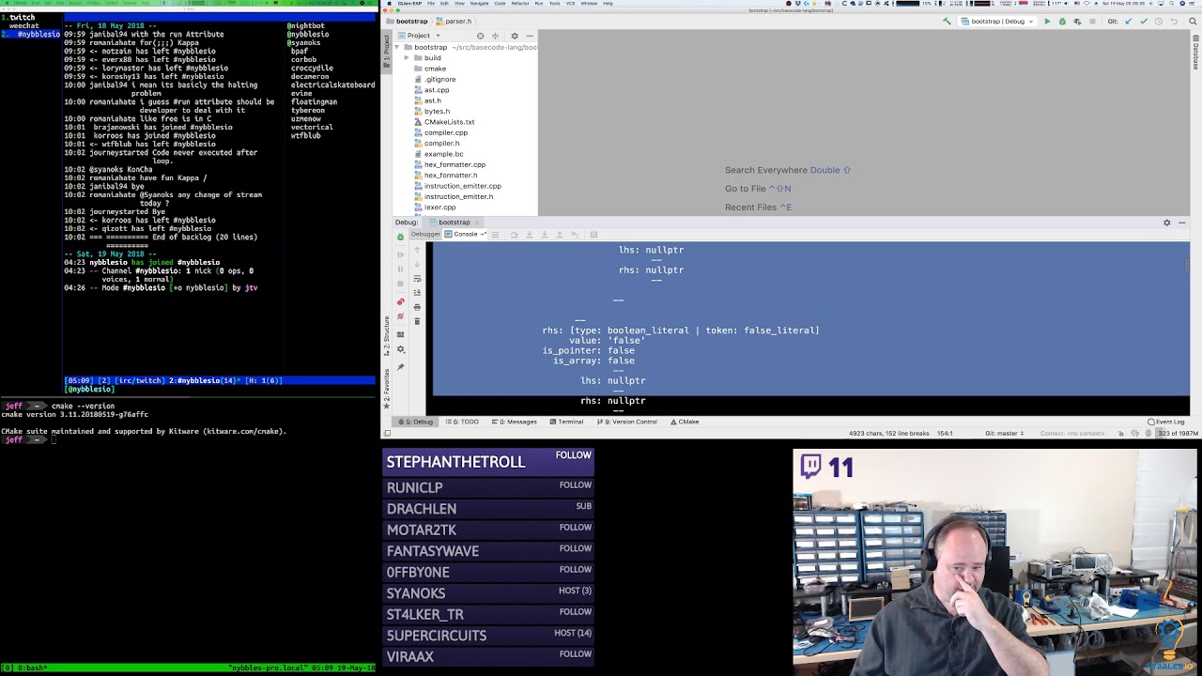Open CMake tool window tab
Viewport: 1202px width, 676px height.
pyautogui.click(x=685, y=422)
